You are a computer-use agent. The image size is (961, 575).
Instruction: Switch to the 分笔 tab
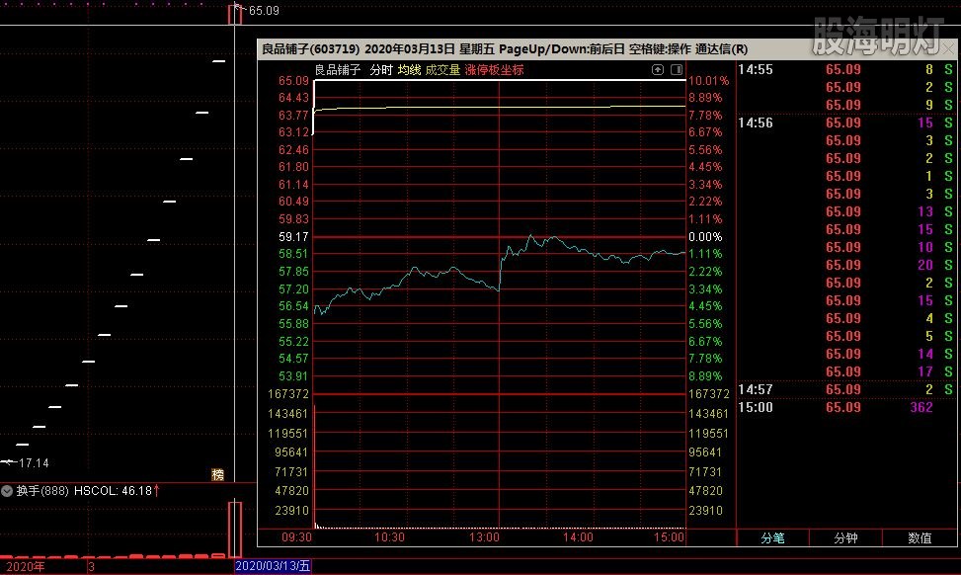pos(772,537)
